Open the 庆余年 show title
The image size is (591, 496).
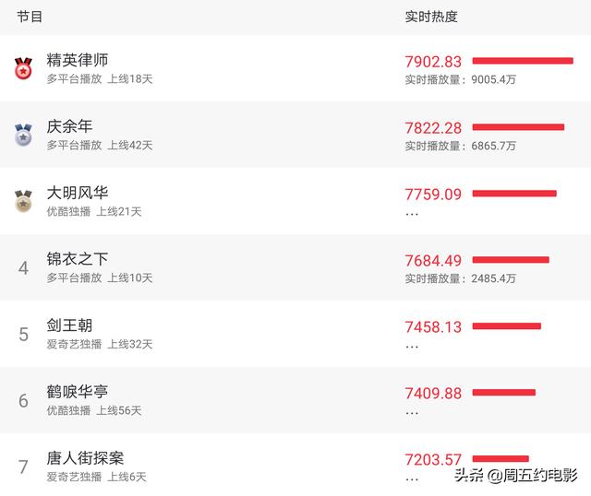(x=69, y=126)
